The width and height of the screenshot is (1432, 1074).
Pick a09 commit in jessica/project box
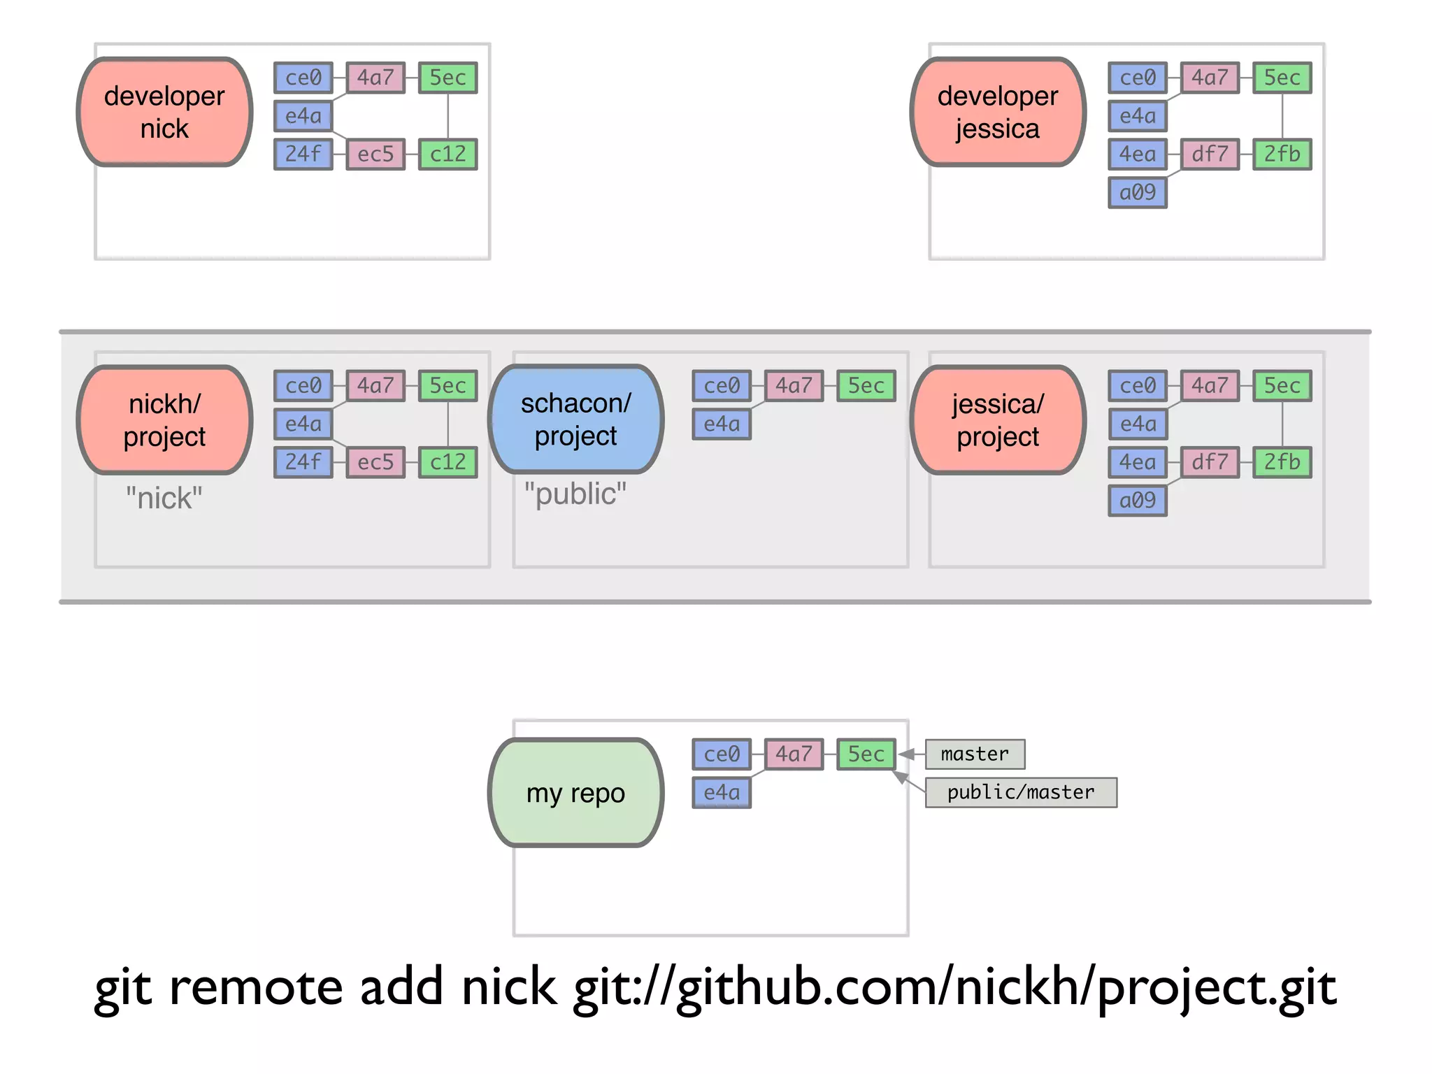tap(1138, 501)
